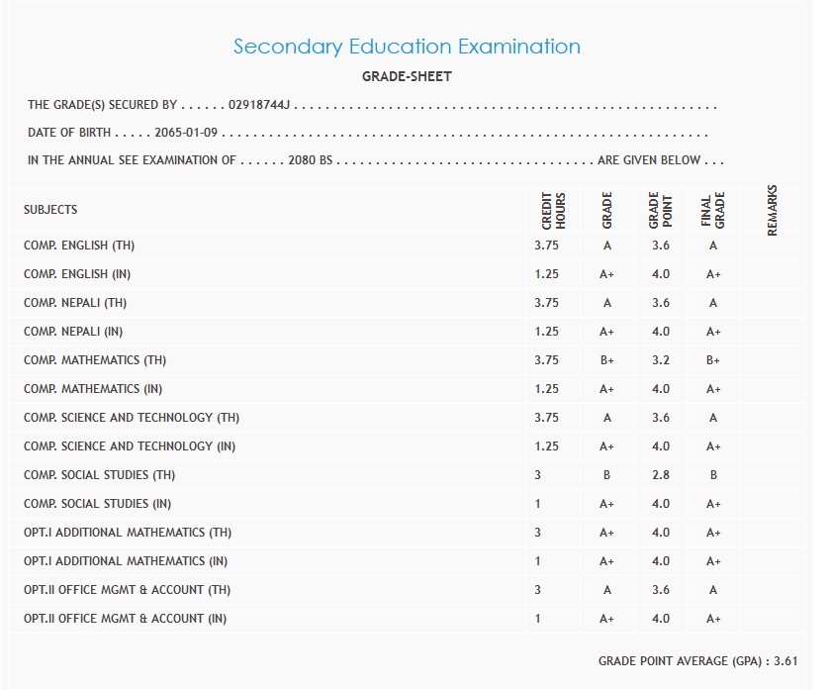The width and height of the screenshot is (829, 690).
Task: Select the COMP. SOCIAL STUDIES (TH) label
Action: (99, 475)
